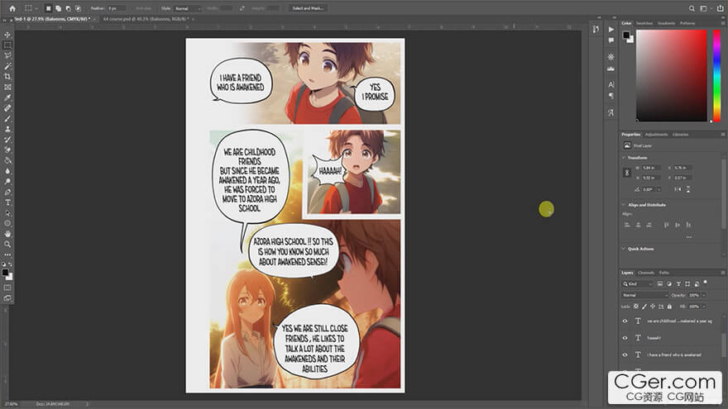Click the Home icon in options bar
The height and width of the screenshot is (409, 728).
[12, 7]
